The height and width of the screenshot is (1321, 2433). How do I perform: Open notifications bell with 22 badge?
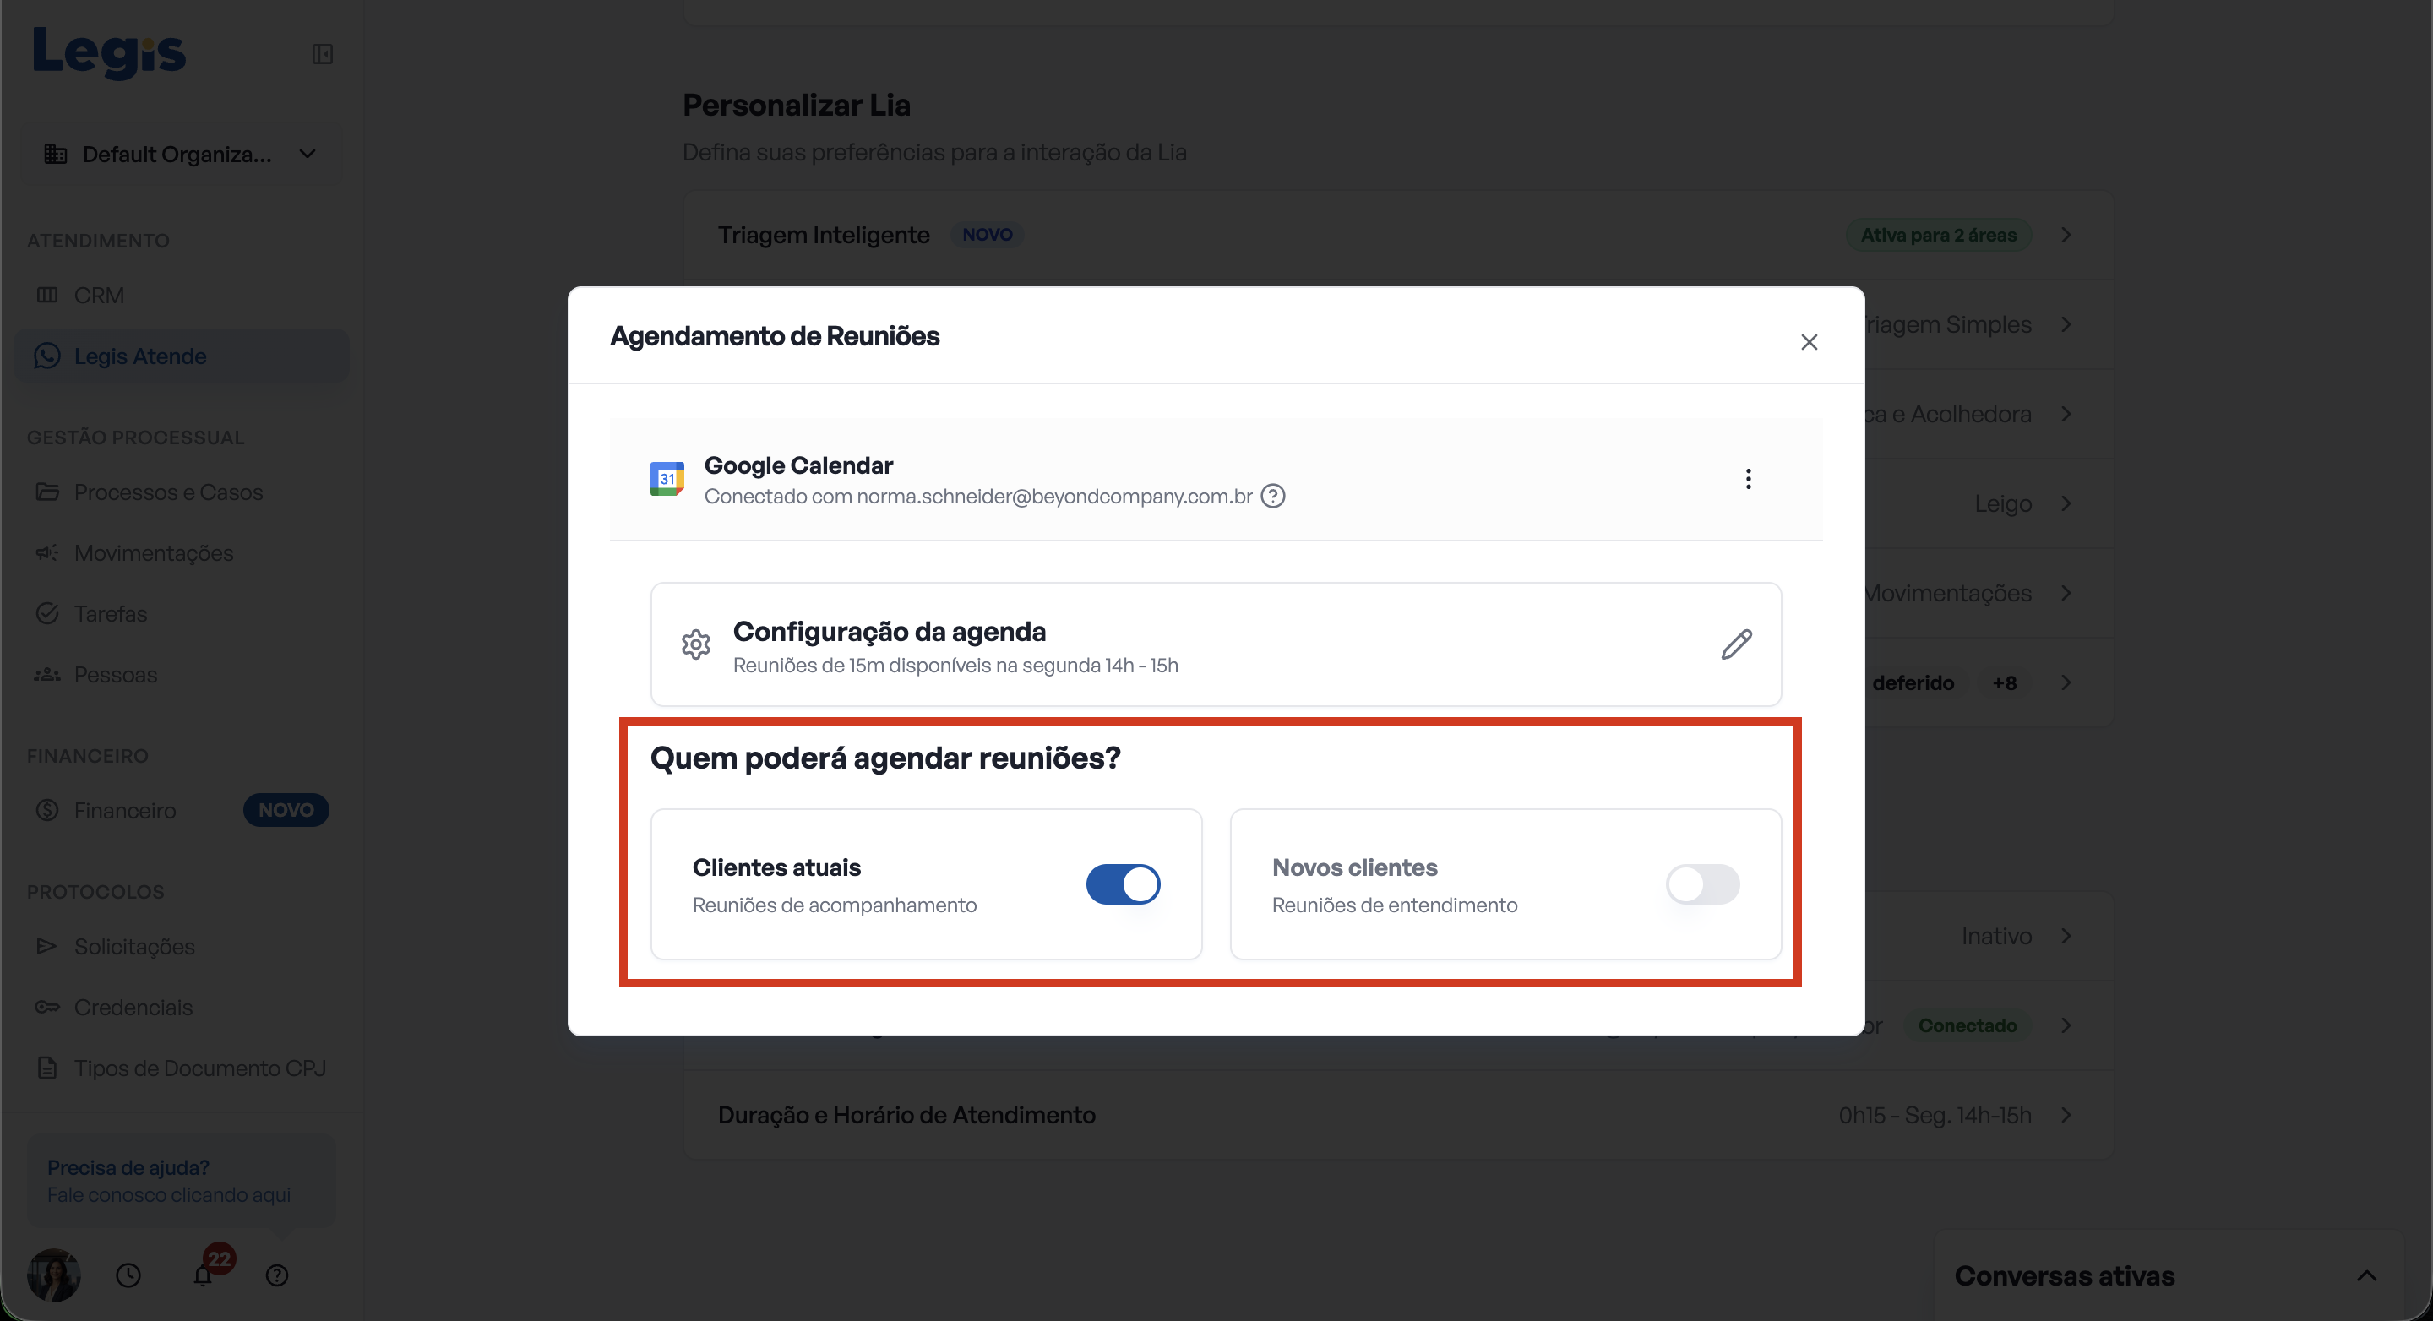click(x=203, y=1275)
